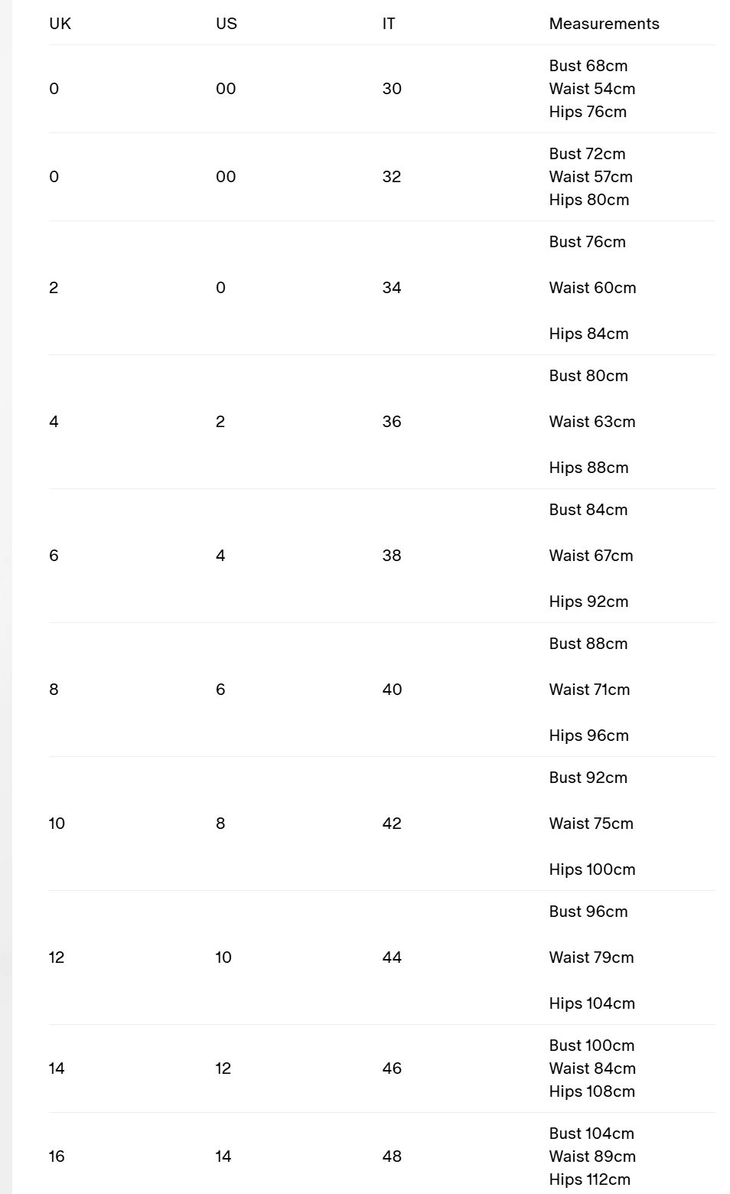The height and width of the screenshot is (1194, 730).
Task: Select the IT size 40 cell
Action: tap(392, 690)
